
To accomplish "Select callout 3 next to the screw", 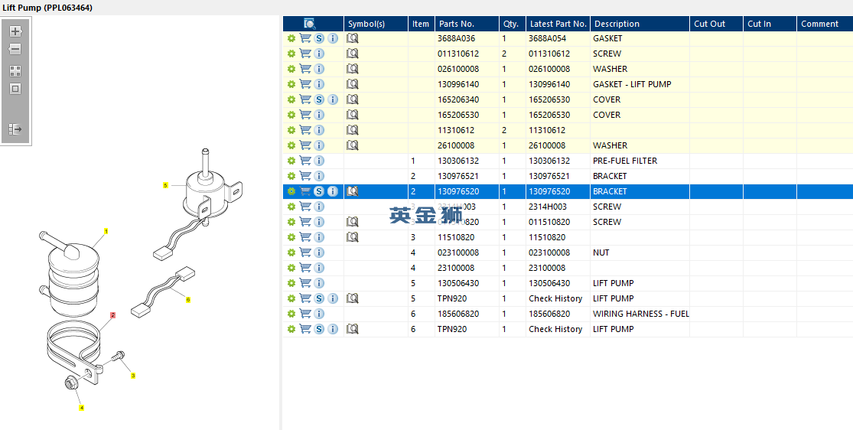I will [x=132, y=375].
